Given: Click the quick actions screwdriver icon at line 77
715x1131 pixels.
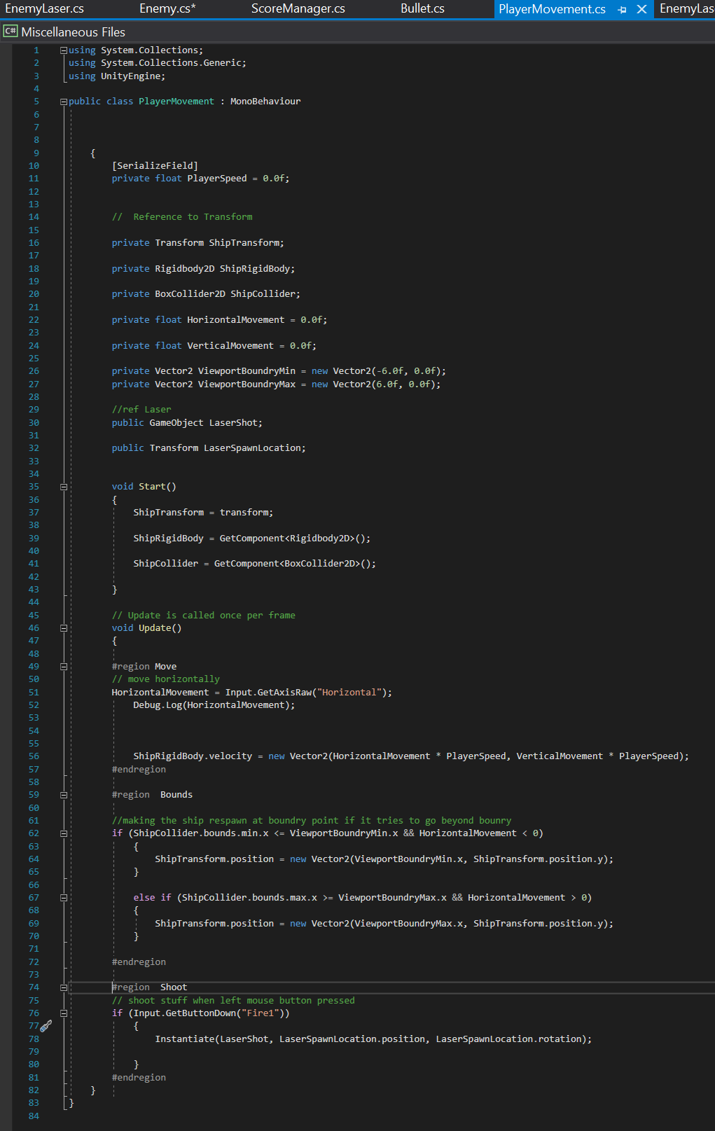Looking at the screenshot, I should point(46,1026).
